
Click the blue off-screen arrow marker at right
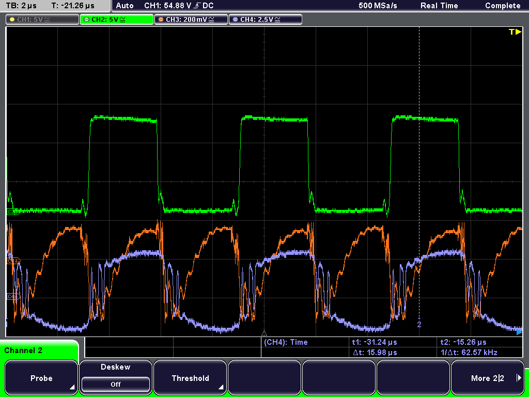519,332
